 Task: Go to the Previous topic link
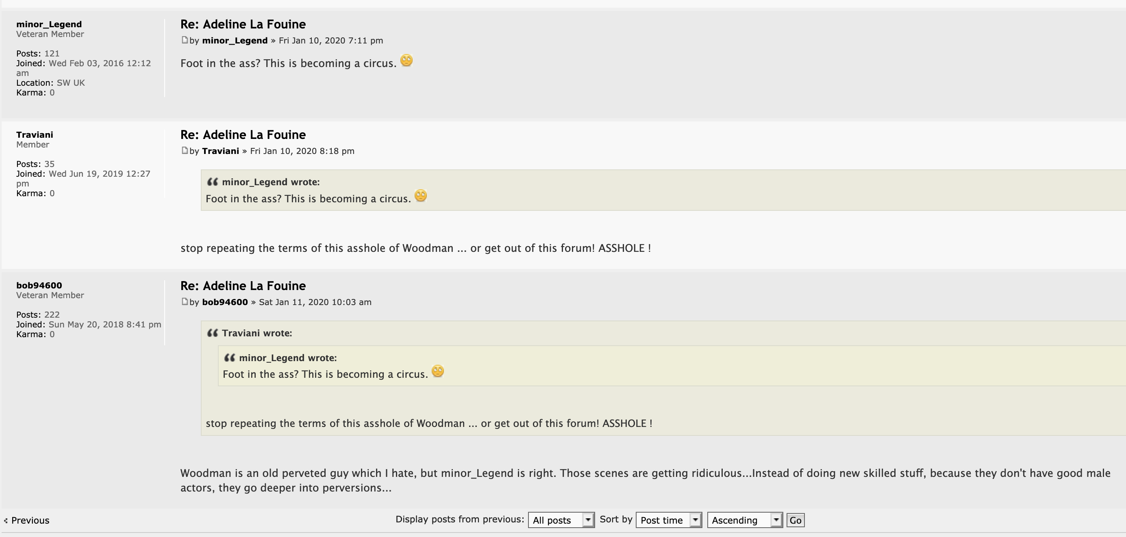[30, 520]
